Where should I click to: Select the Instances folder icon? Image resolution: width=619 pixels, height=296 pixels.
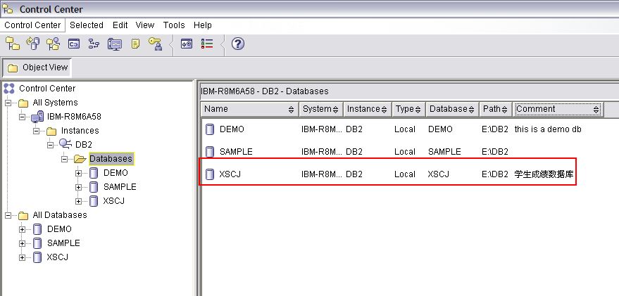[51, 131]
